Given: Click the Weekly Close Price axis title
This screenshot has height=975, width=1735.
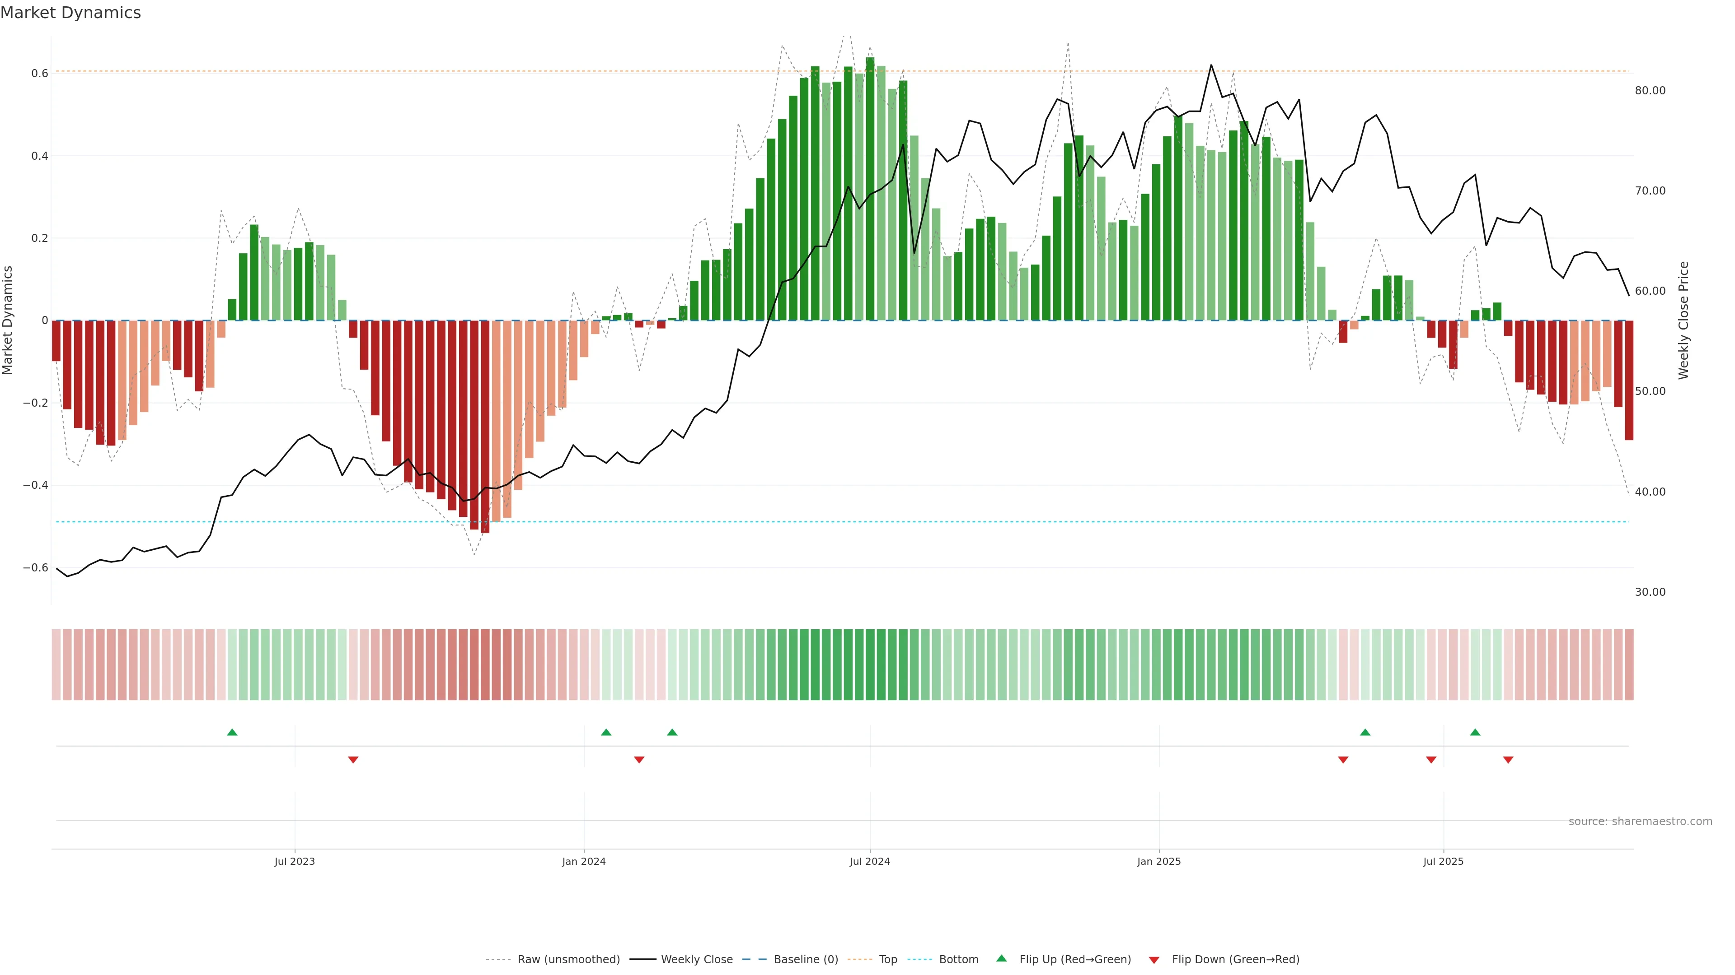Looking at the screenshot, I should click(x=1683, y=320).
